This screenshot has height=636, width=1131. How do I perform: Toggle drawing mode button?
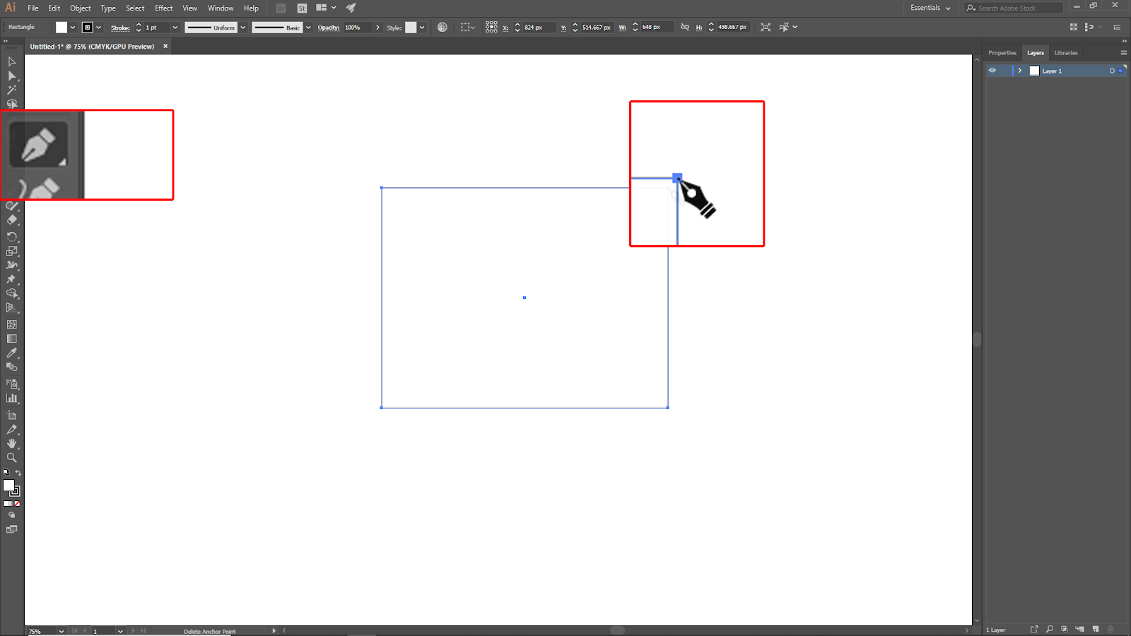pyautogui.click(x=11, y=515)
